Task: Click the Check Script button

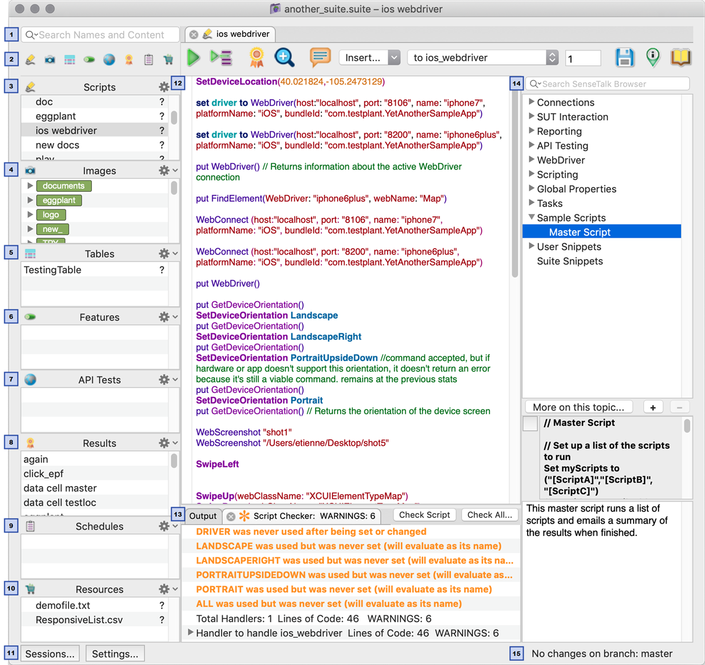Action: (x=424, y=515)
